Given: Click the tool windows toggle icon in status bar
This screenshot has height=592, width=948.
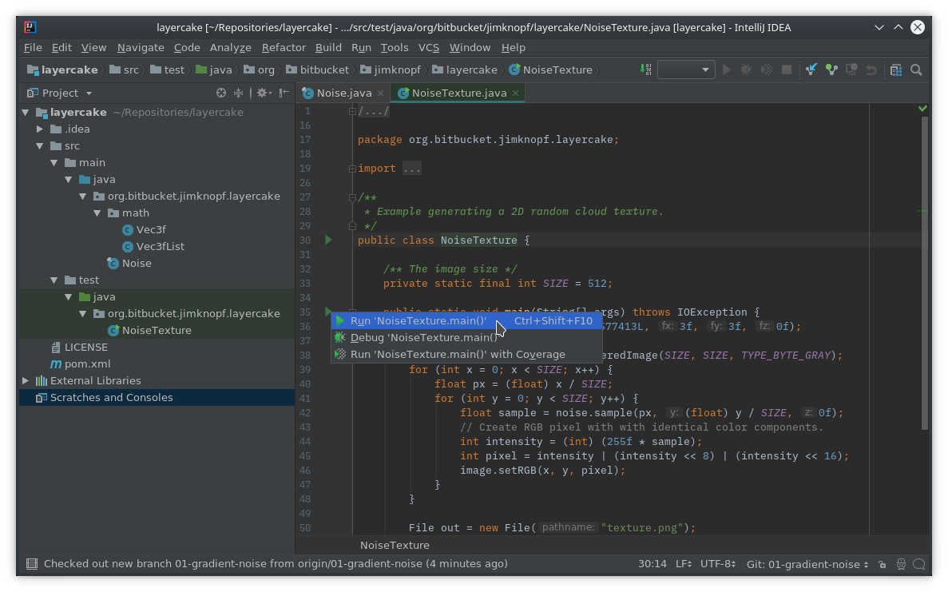Looking at the screenshot, I should click(31, 564).
